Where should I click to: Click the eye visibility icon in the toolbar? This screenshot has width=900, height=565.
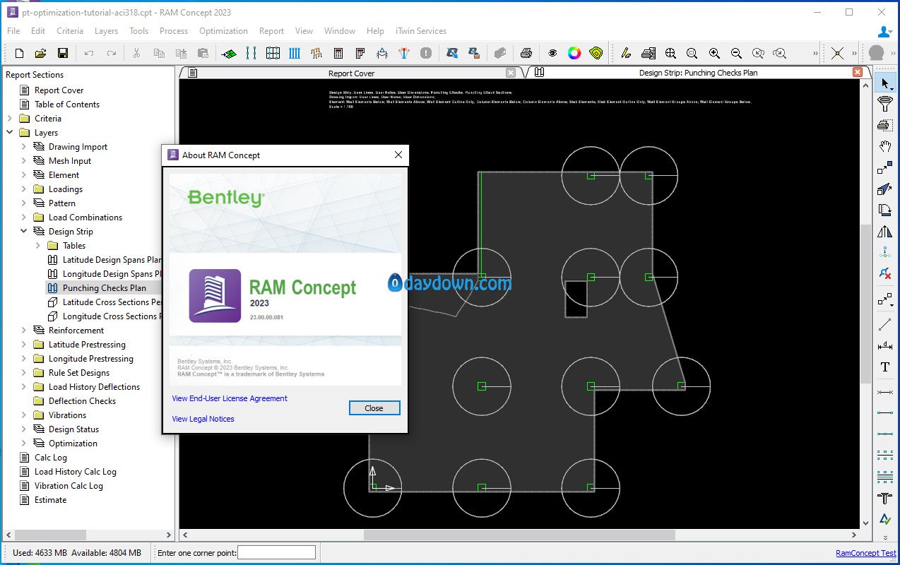coord(553,53)
